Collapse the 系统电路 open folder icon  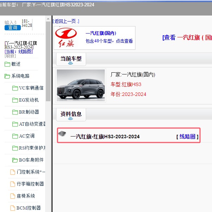click(x=7, y=76)
